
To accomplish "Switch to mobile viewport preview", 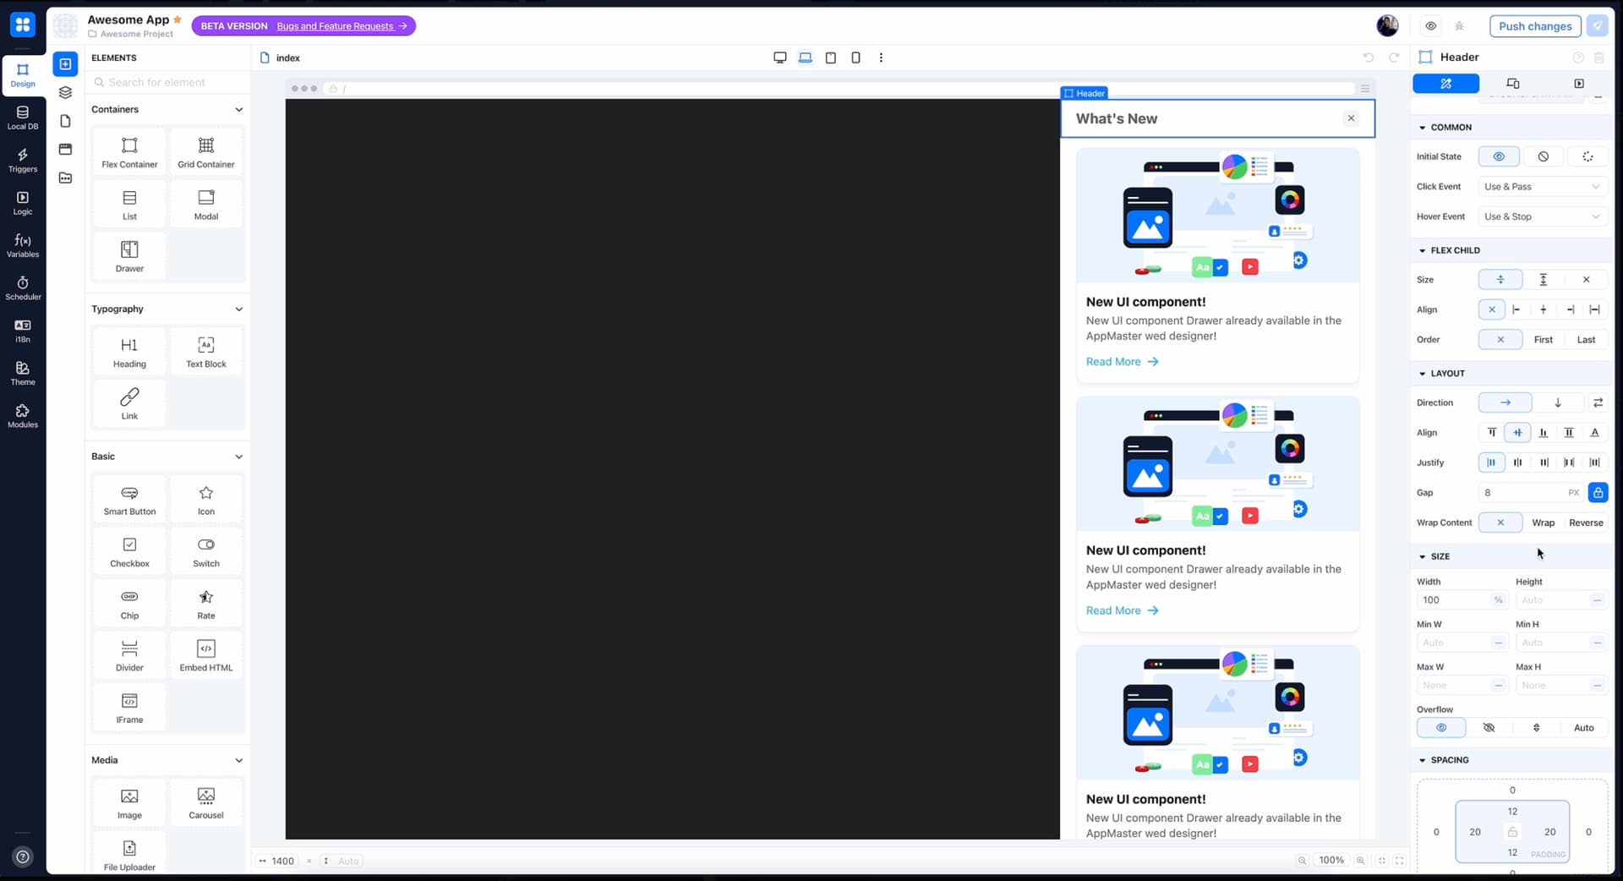I will [x=855, y=57].
